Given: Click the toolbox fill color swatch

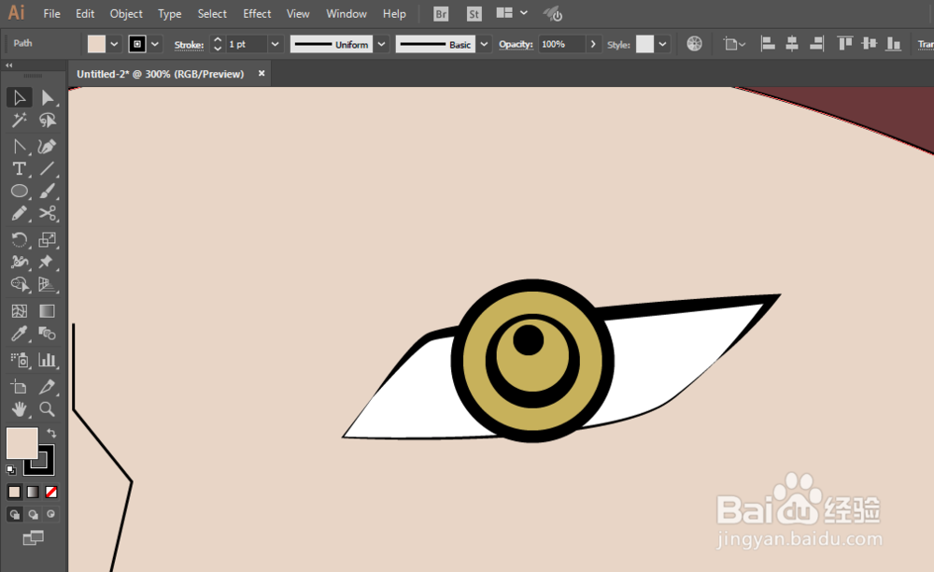Looking at the screenshot, I should coord(21,443).
